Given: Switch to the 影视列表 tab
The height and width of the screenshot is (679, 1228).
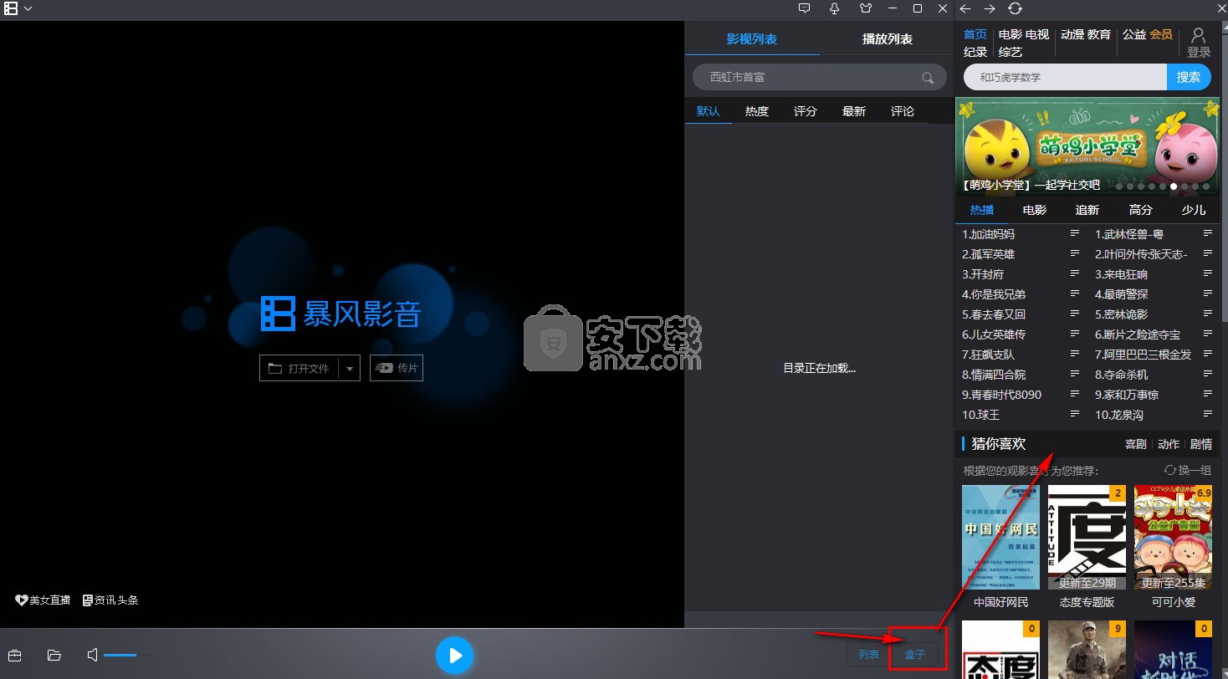Looking at the screenshot, I should click(752, 39).
